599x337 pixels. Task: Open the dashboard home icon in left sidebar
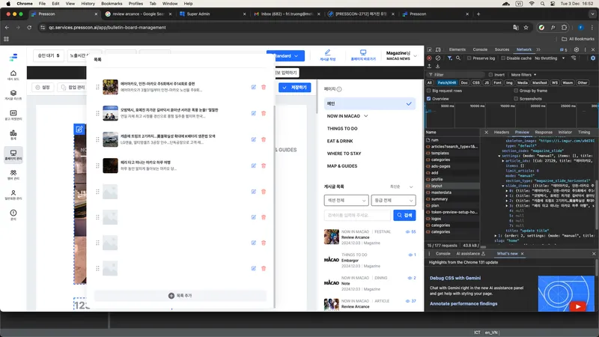pos(13,73)
